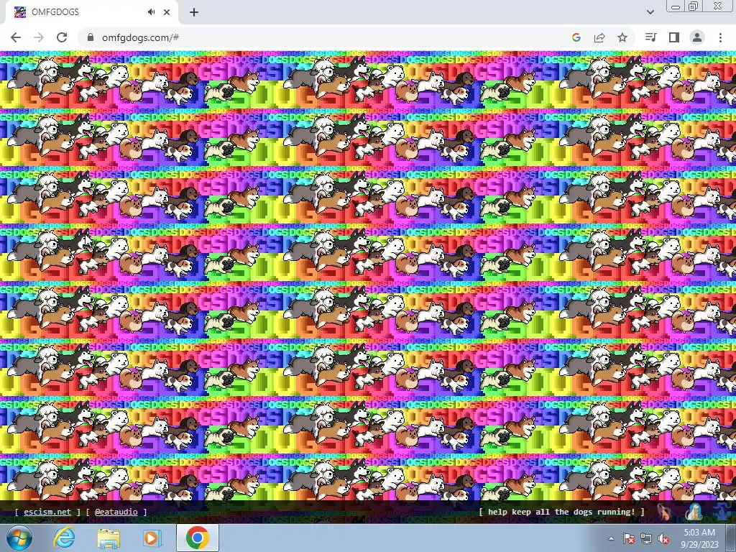
Task: Open the @eataudio link
Action: coord(116,512)
